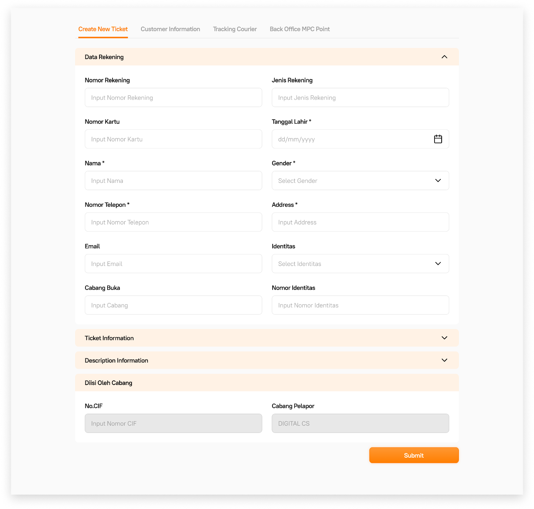Focus the Input Nomor Telepon field
The height and width of the screenshot is (509, 534).
pos(174,222)
